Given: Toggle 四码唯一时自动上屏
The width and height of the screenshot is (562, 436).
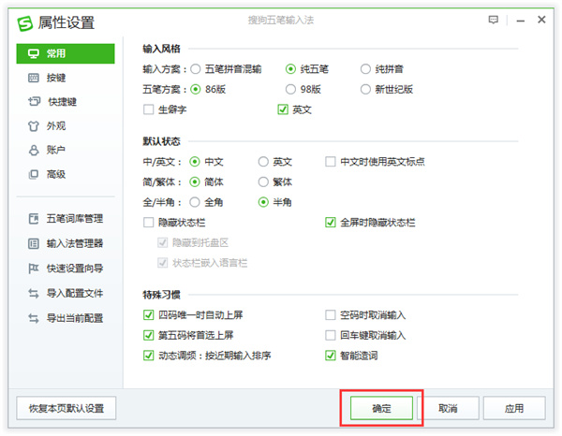Looking at the screenshot, I should [148, 315].
